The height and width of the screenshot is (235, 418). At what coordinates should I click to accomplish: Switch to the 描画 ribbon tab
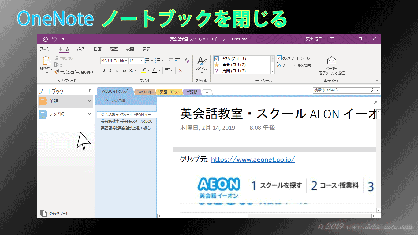point(97,49)
